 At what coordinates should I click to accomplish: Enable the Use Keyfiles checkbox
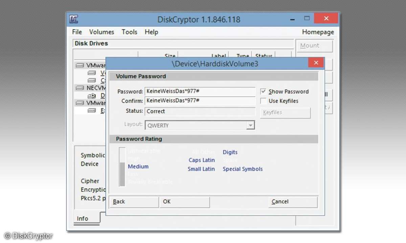point(263,101)
